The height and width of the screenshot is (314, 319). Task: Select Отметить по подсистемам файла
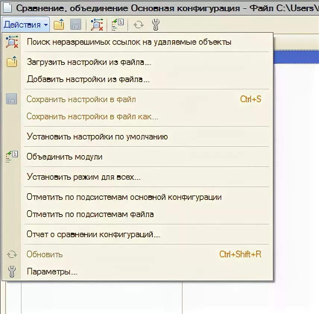tap(138, 214)
